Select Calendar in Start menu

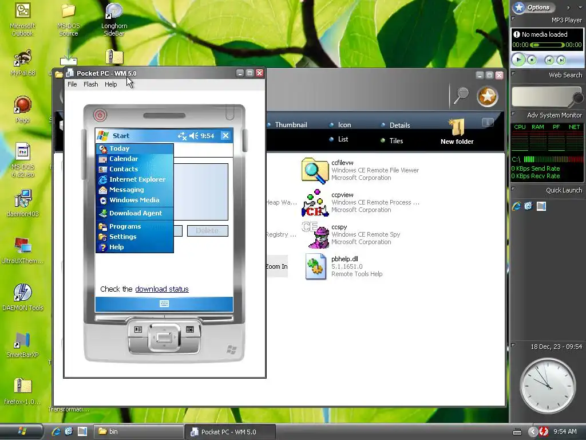(x=135, y=159)
